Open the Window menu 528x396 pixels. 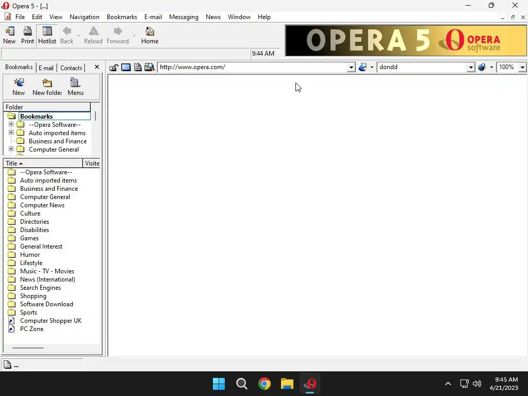point(239,17)
